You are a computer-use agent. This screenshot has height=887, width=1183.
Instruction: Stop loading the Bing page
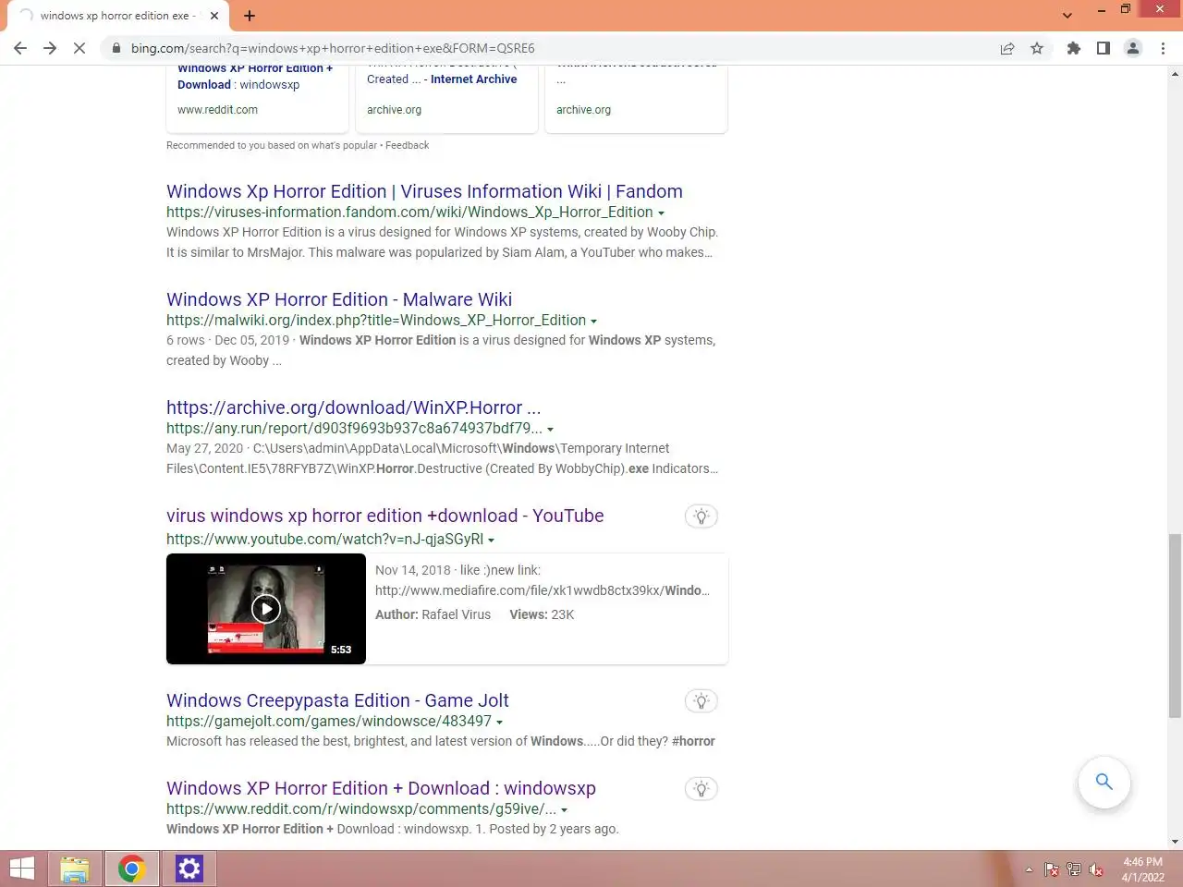(x=79, y=48)
